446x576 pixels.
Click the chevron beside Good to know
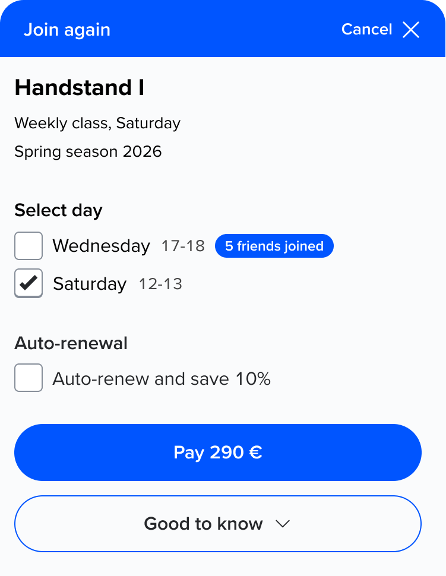click(283, 524)
